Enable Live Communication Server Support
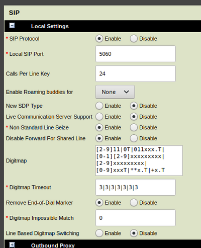Viewport: 201px width, 248px height. tap(99, 117)
